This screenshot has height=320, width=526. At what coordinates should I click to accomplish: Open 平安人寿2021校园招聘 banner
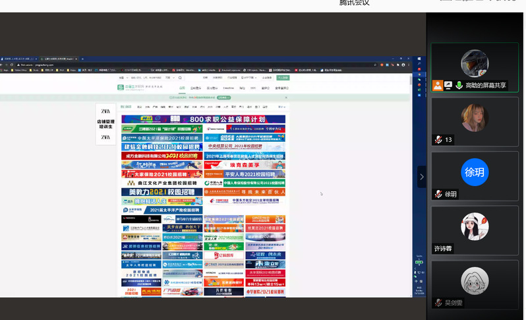(x=245, y=174)
